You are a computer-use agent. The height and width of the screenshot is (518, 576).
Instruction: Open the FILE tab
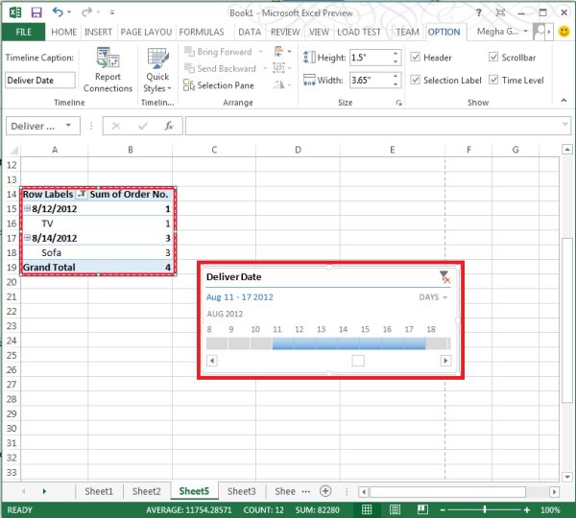pos(23,32)
